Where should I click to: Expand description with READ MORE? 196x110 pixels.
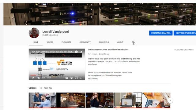point(93,79)
